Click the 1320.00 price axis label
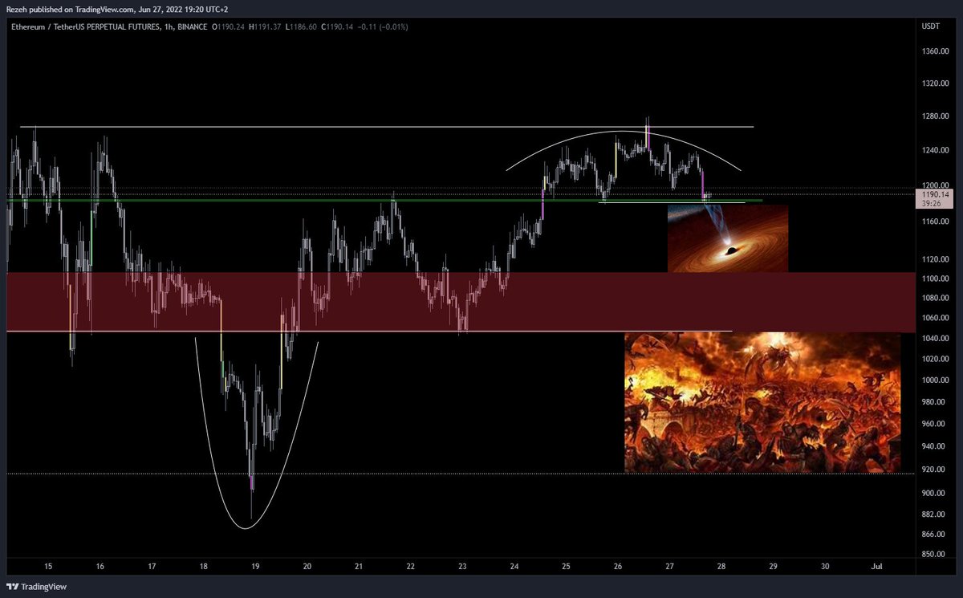The image size is (963, 598). (x=936, y=83)
